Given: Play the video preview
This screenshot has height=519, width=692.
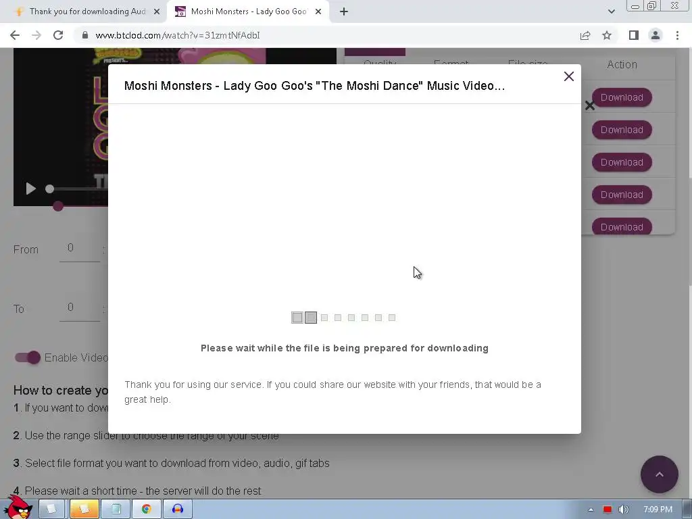Looking at the screenshot, I should click(x=30, y=189).
